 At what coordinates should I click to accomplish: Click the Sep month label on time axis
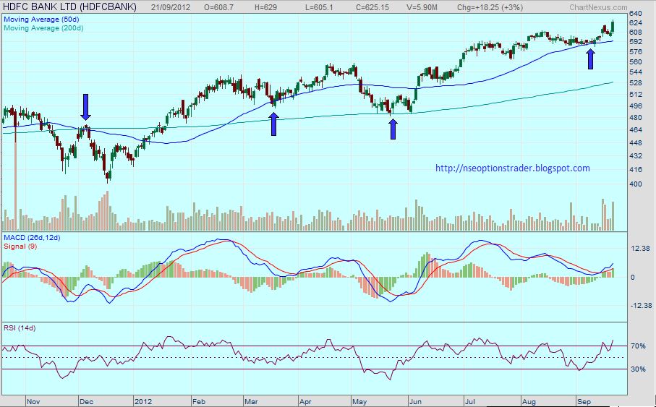584,401
